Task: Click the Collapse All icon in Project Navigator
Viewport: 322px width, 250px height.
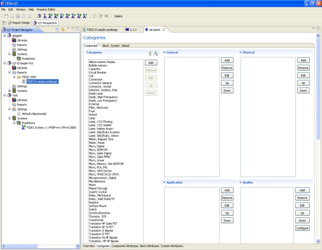Action: (57, 29)
